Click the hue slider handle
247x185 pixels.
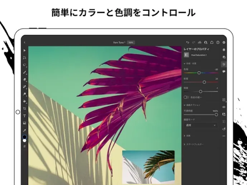[199, 73]
